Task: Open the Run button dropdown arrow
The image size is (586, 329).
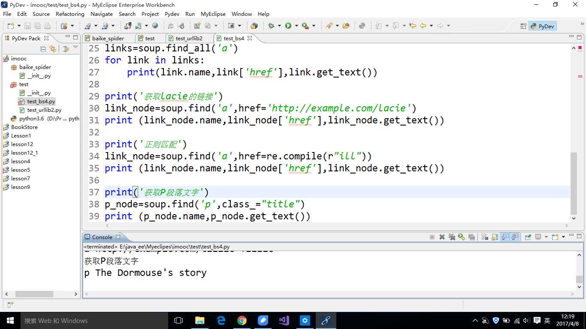Action: tap(296, 26)
